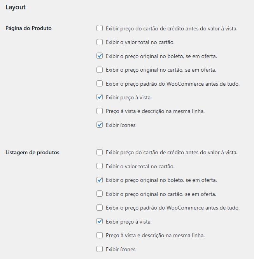Click the 'Layout' section heading
Screen dimensions: 254x259
[16, 7]
